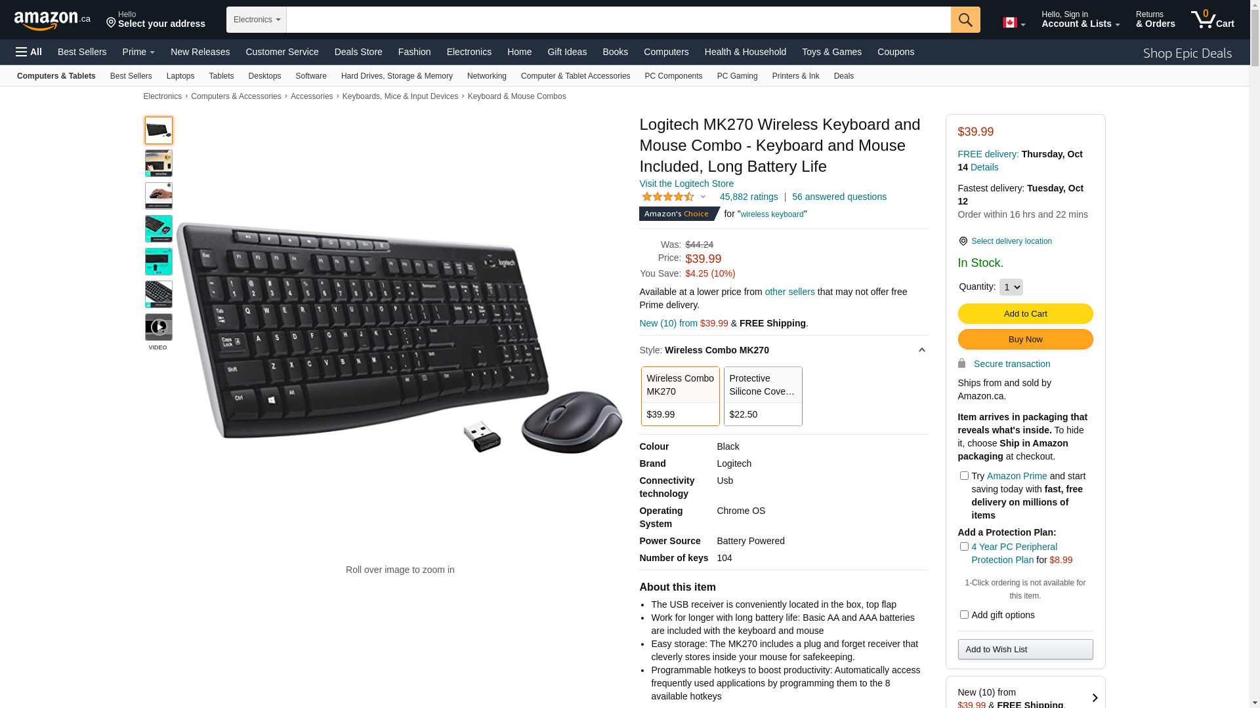Click the star rating icons
This screenshot has width=1260, height=708.
[x=668, y=197]
